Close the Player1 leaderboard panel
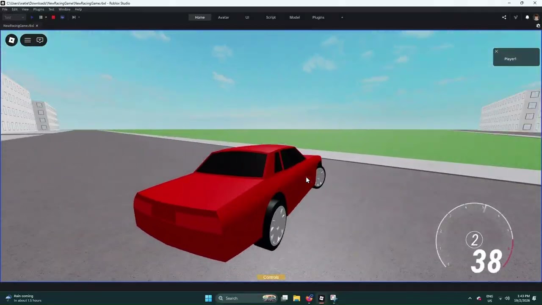542x305 pixels. click(496, 51)
